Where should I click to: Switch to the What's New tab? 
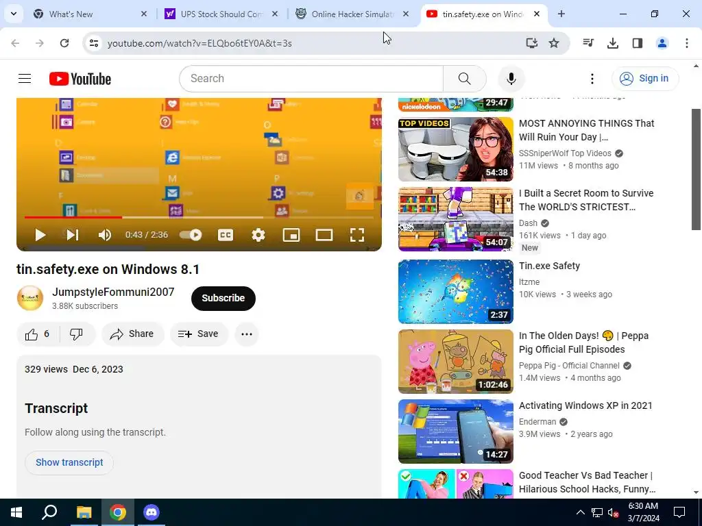[90, 14]
